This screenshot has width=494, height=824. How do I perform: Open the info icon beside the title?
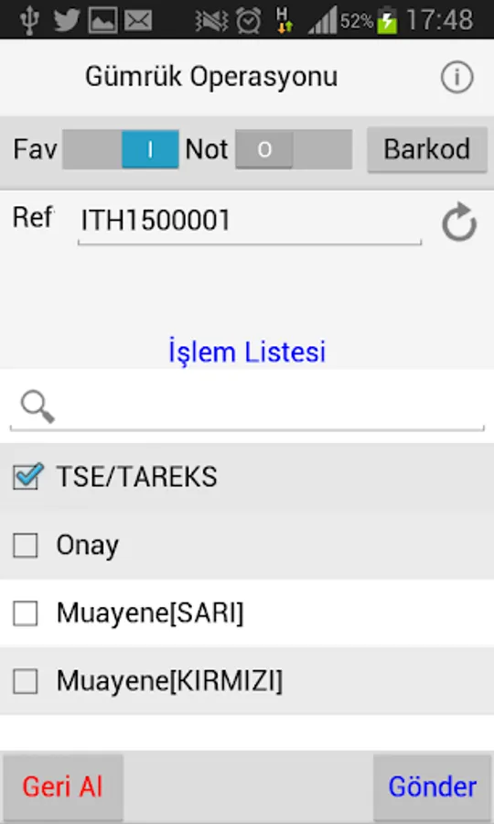click(456, 77)
